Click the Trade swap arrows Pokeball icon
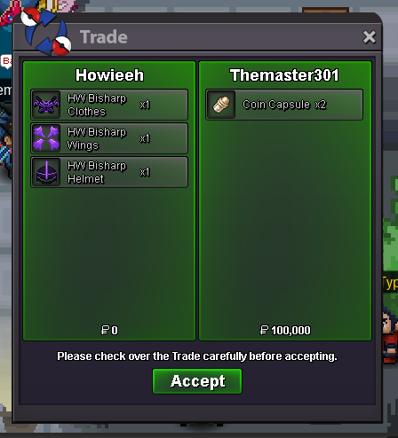This screenshot has width=398, height=438. tap(46, 32)
